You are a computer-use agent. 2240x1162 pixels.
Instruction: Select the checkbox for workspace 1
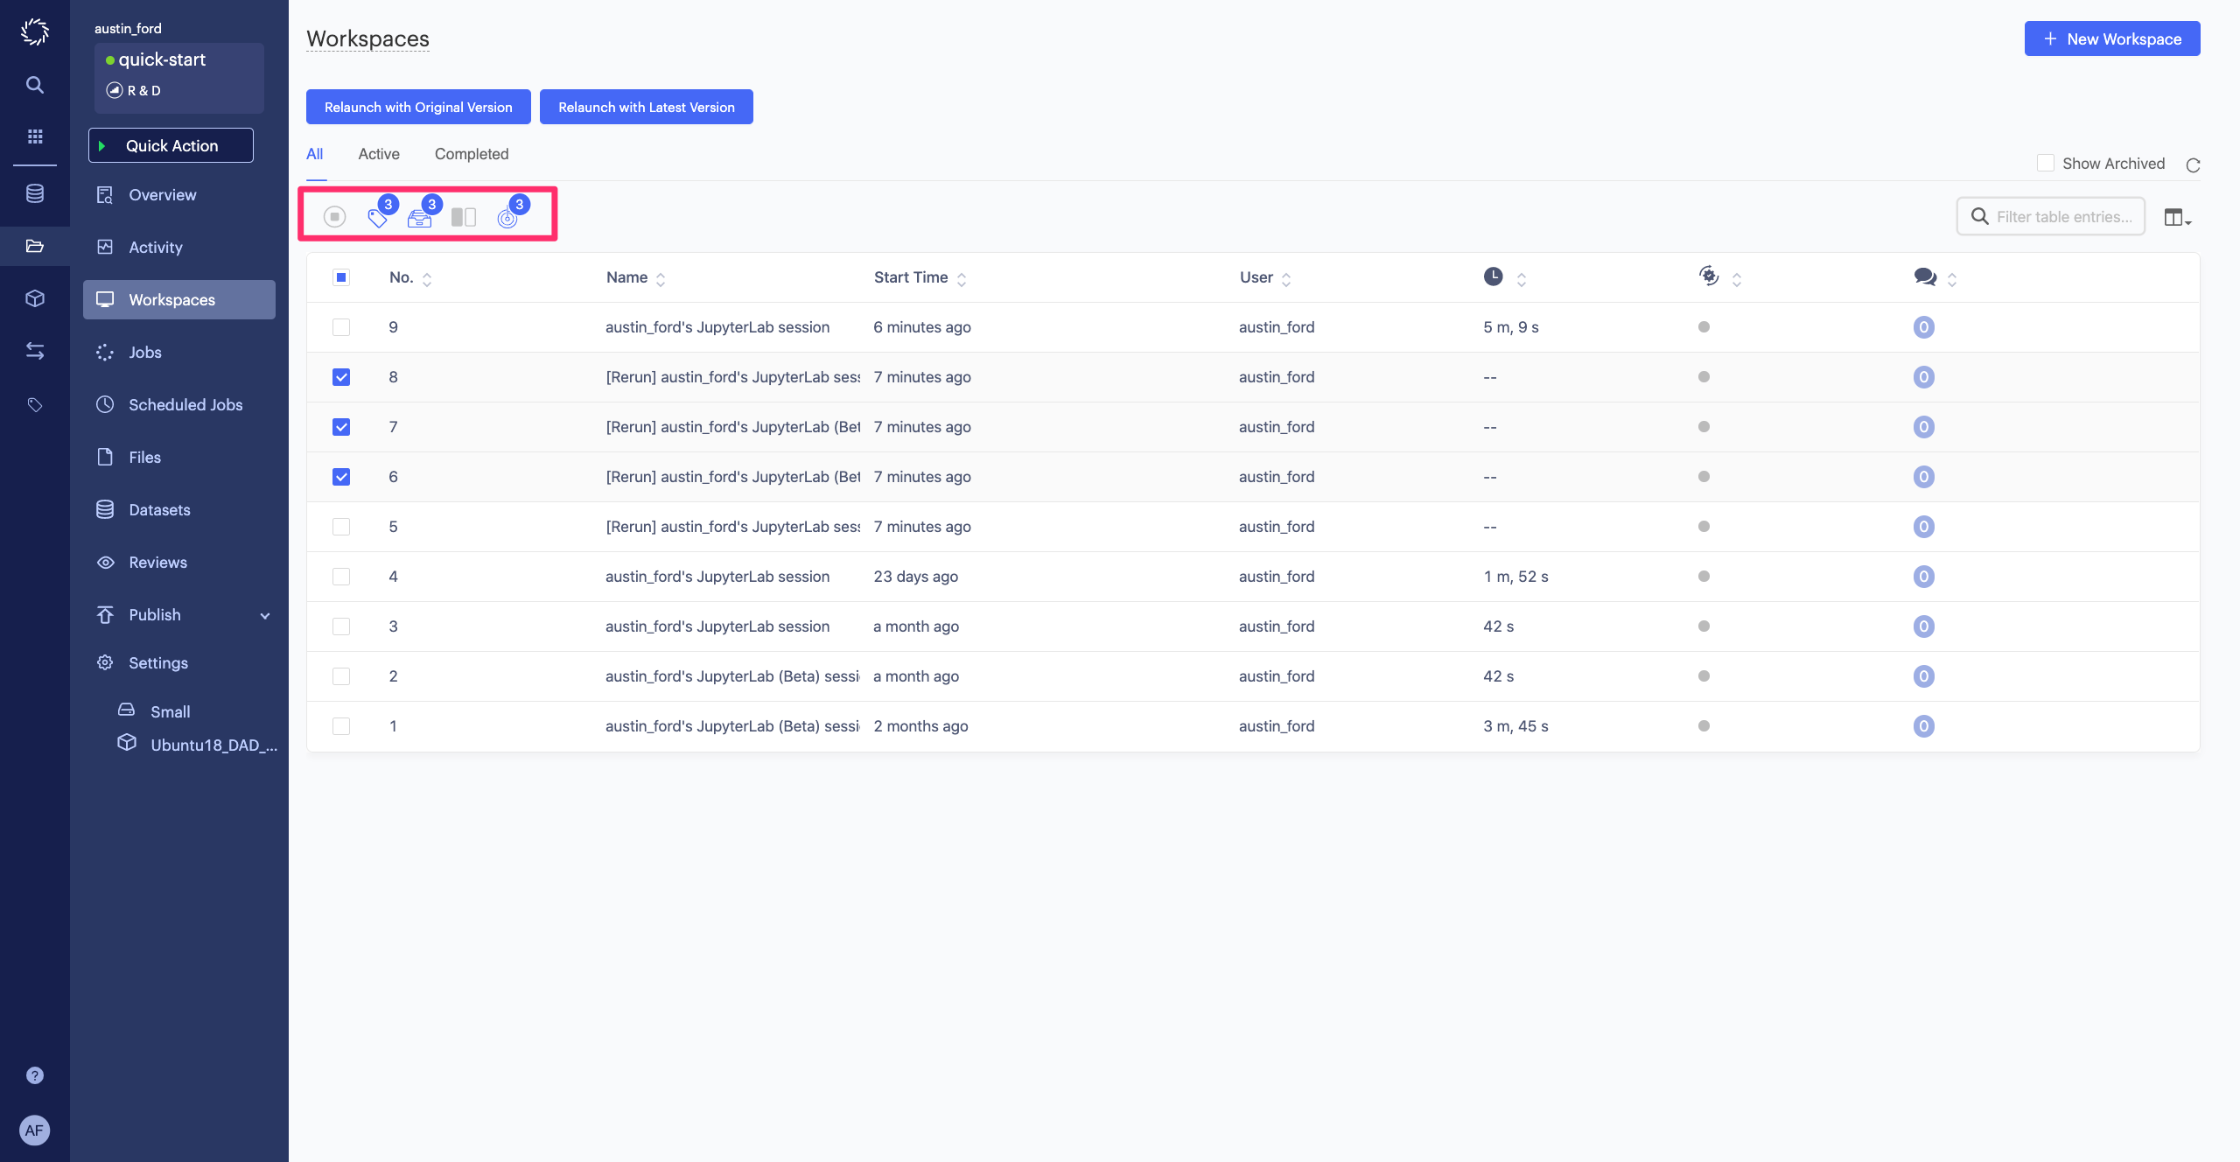click(x=341, y=726)
